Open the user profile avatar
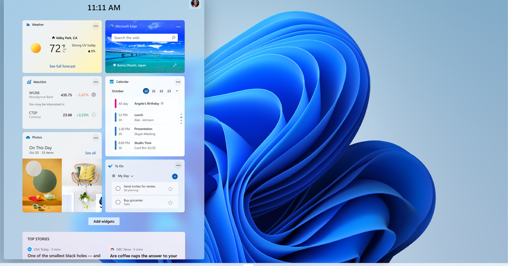Image resolution: width=508 pixels, height=266 pixels. 195,3
